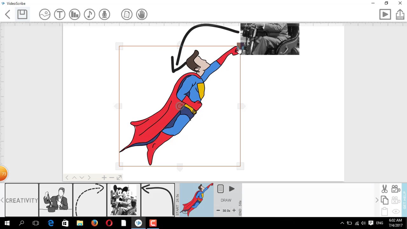
Task: Open Windows taskbar search
Action: coord(22,223)
